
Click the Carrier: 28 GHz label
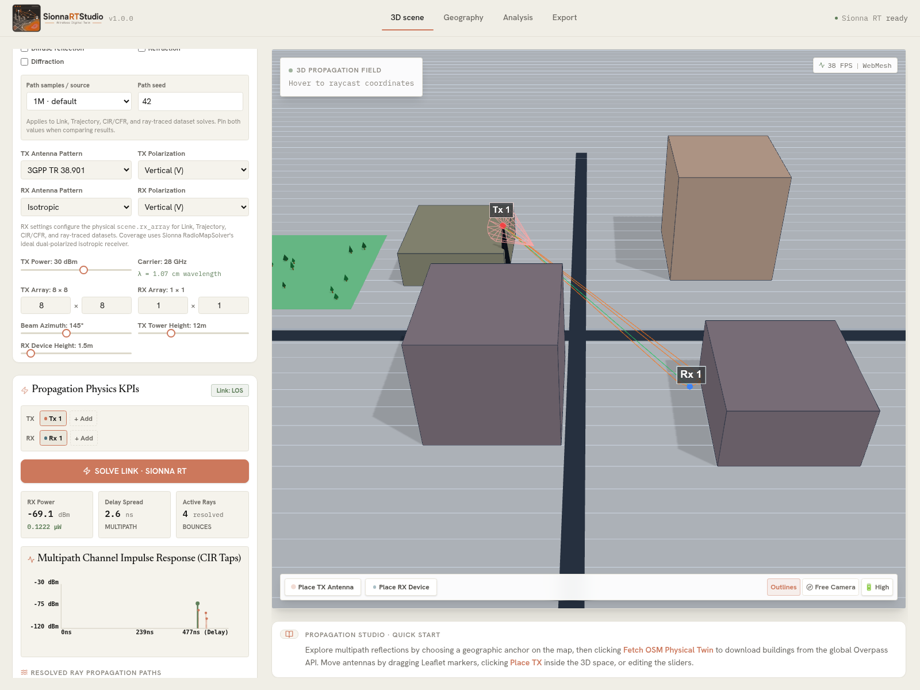162,262
